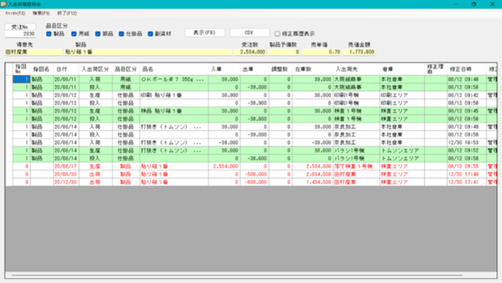
Task: Click the 製品 field showing 貼り箱１番
Action: coord(148,52)
